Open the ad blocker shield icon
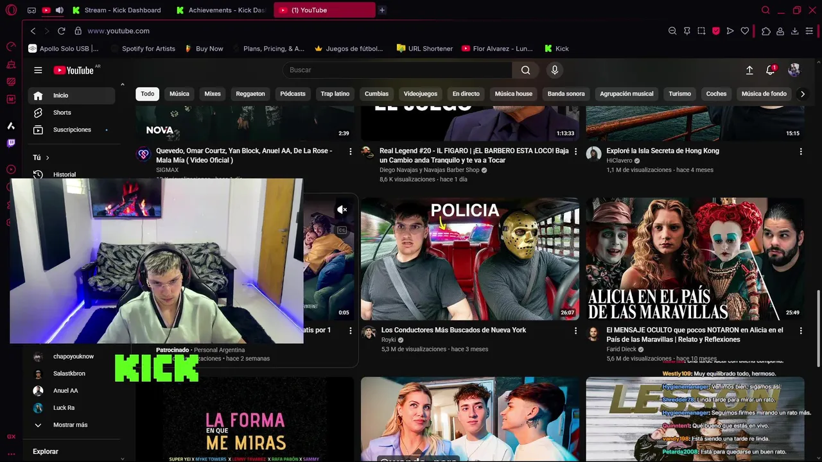The width and height of the screenshot is (822, 462). (715, 31)
